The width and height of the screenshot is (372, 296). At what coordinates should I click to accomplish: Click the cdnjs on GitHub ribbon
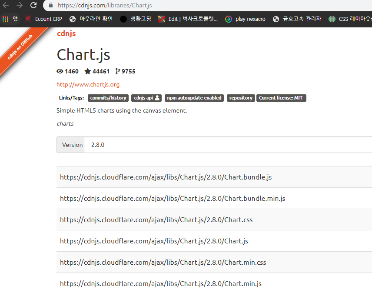pos(20,47)
